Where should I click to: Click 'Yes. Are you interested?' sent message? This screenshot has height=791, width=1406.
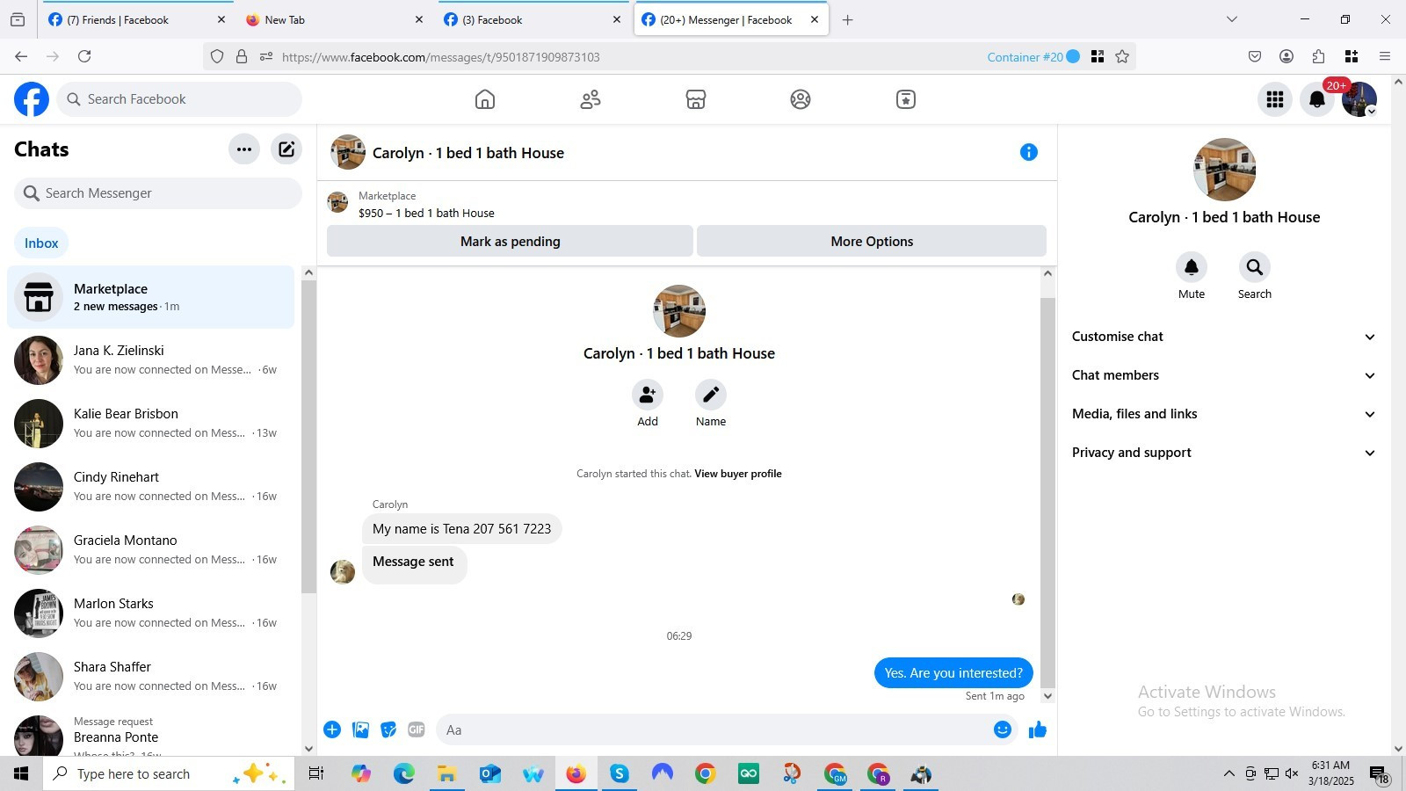(x=953, y=673)
